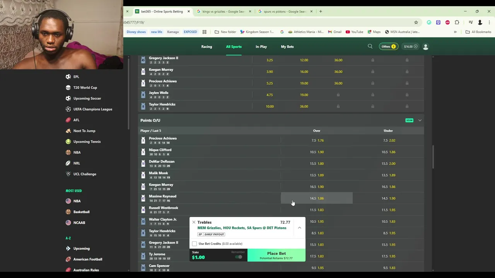495x278 pixels.
Task: Collapse the Trebles bet slip chevron
Action: [299, 228]
